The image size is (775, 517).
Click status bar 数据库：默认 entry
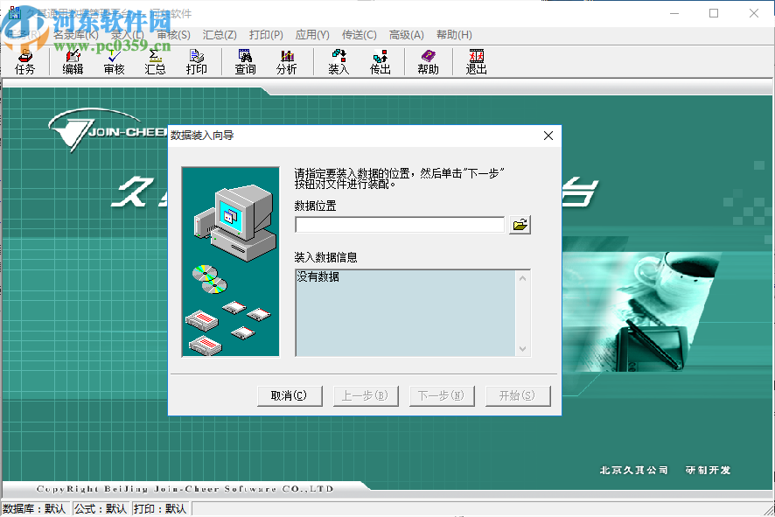(35, 509)
